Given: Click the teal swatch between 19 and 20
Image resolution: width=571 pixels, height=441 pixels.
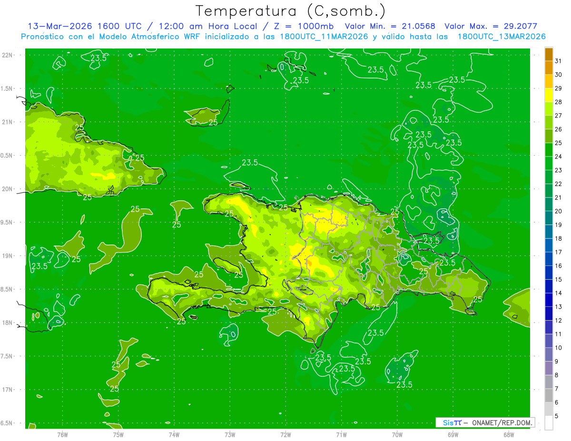Looking at the screenshot, I should [x=549, y=218].
